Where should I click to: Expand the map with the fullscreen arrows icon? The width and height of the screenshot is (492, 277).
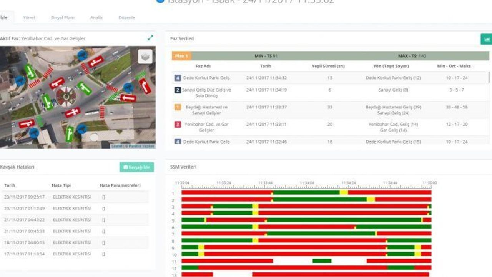pos(150,38)
